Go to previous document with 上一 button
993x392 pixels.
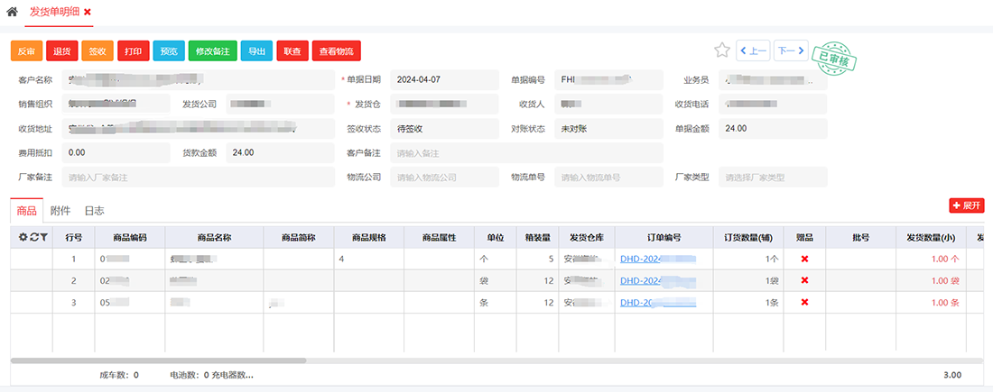753,50
